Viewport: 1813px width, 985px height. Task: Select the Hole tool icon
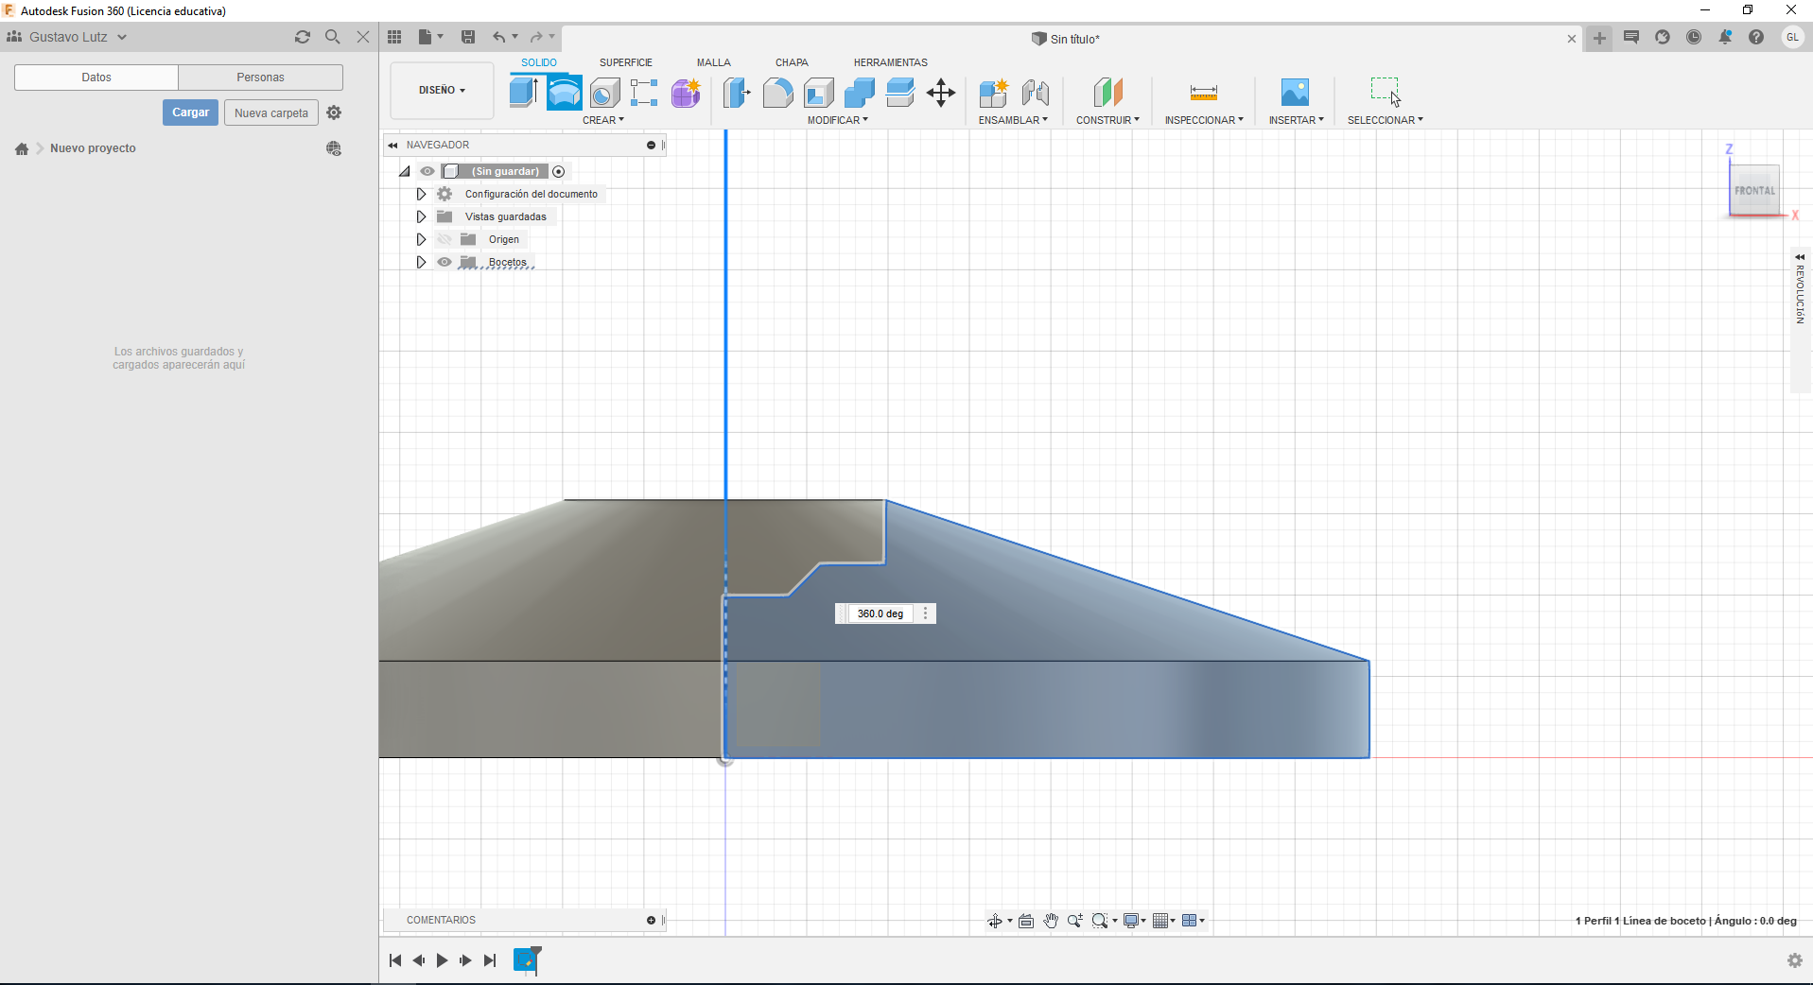(604, 93)
